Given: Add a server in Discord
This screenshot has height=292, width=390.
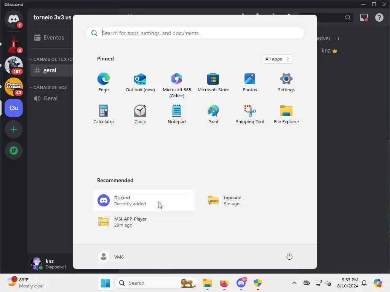Looking at the screenshot, I should click(x=14, y=129).
